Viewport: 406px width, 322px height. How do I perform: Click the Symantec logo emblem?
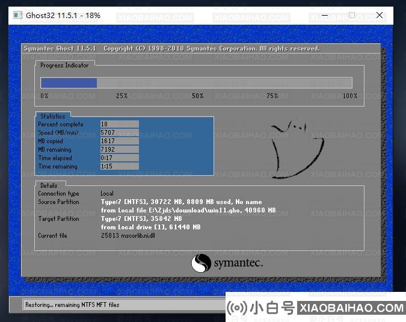tap(201, 263)
